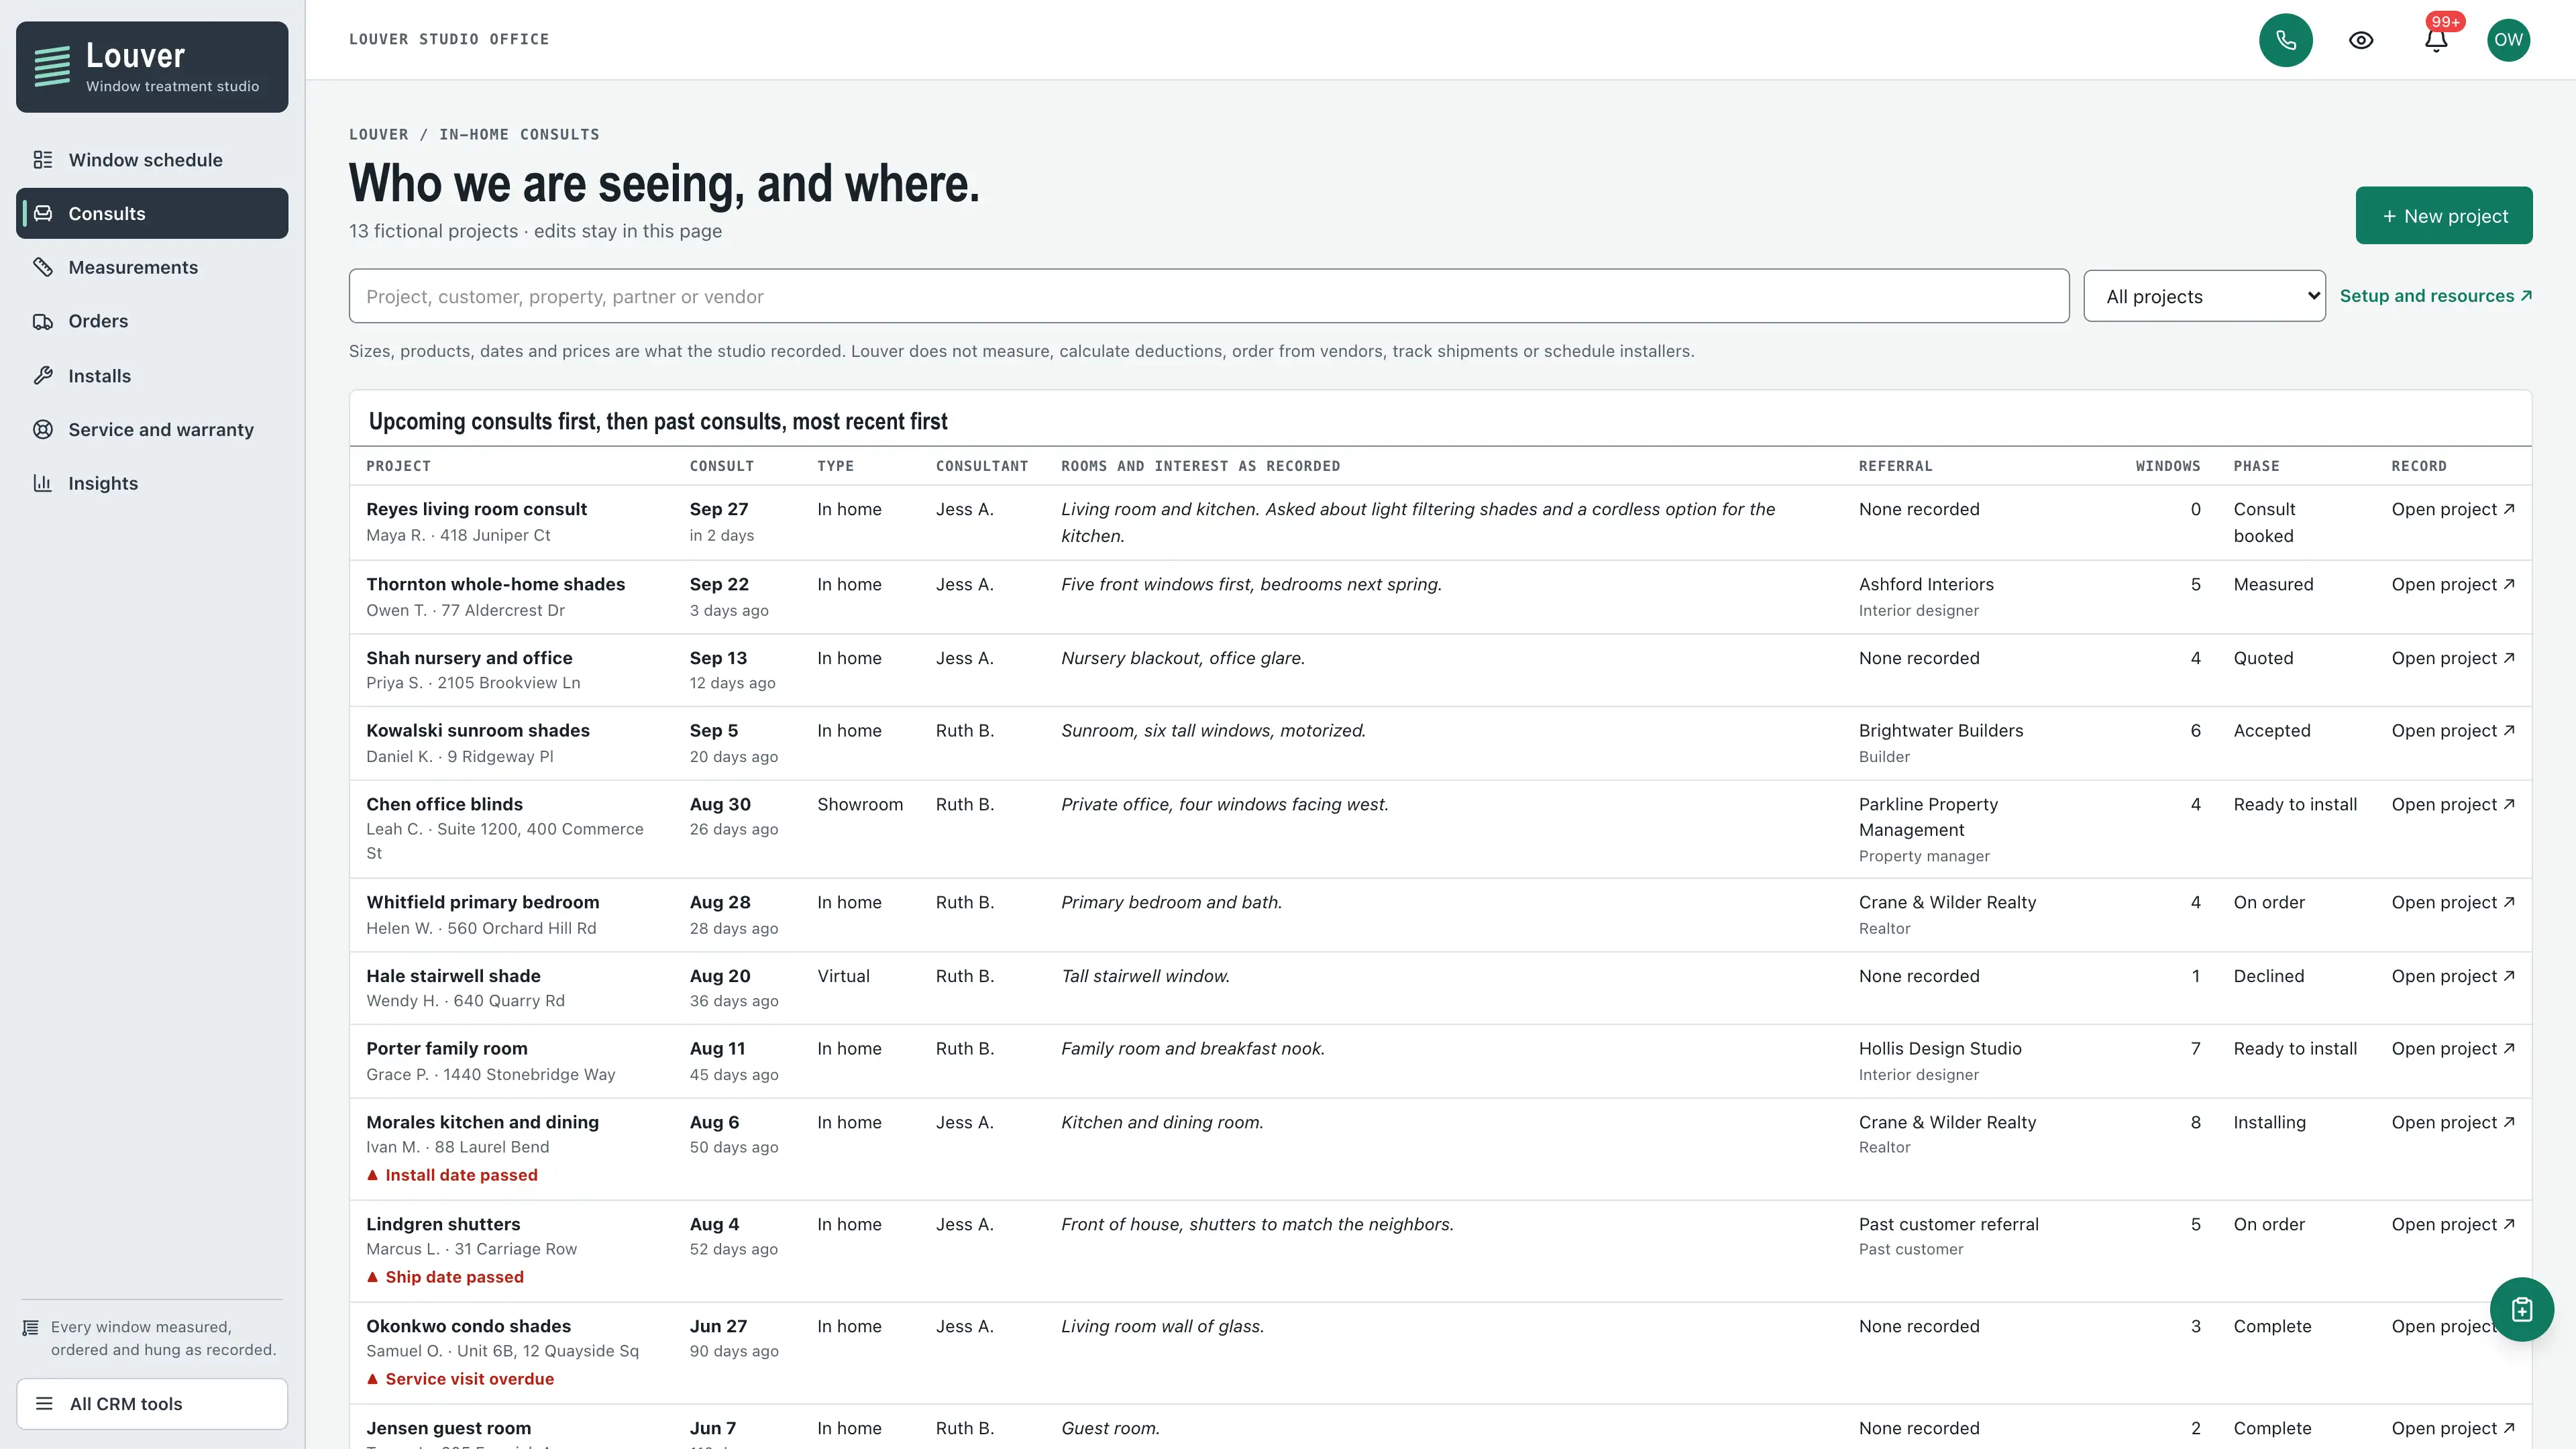Click the Install date passed warning
This screenshot has width=2576, height=1449.
click(x=452, y=1175)
